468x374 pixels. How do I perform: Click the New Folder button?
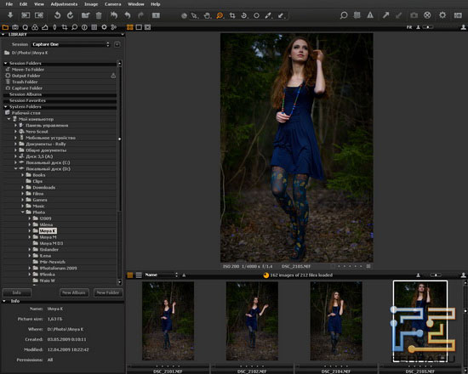pos(108,292)
